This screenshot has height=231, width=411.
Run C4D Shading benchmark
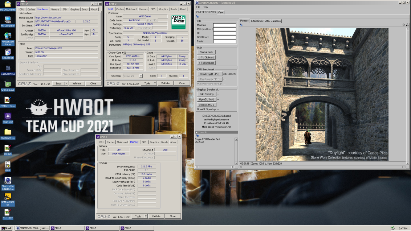(207, 94)
